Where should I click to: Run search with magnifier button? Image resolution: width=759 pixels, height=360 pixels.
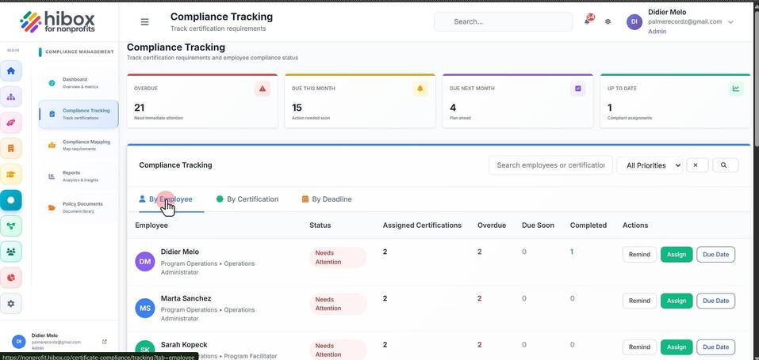[725, 165]
